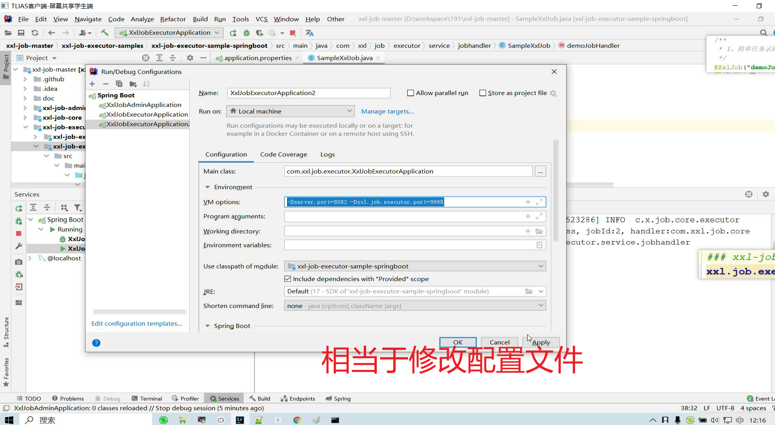Click Build hammer icon in main toolbar
Image resolution: width=775 pixels, height=425 pixels.
coord(105,33)
